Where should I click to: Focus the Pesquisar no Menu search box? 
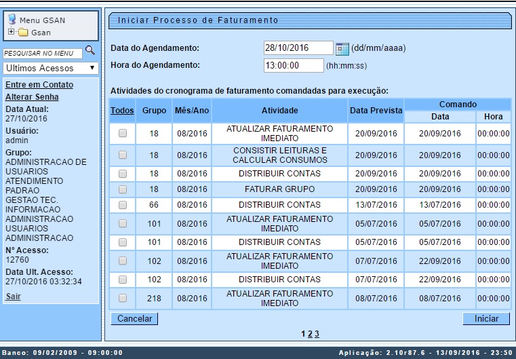tap(43, 54)
